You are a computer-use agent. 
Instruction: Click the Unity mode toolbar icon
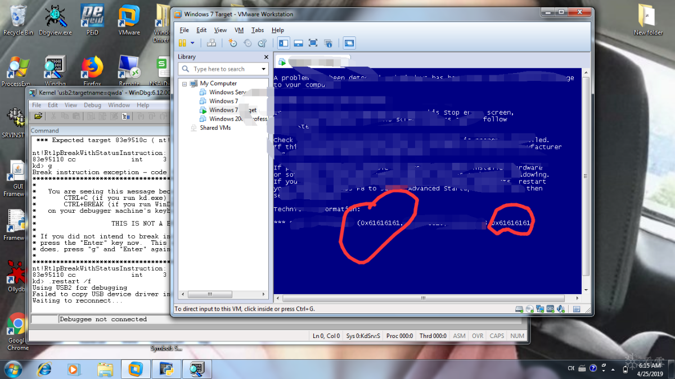pyautogui.click(x=328, y=43)
